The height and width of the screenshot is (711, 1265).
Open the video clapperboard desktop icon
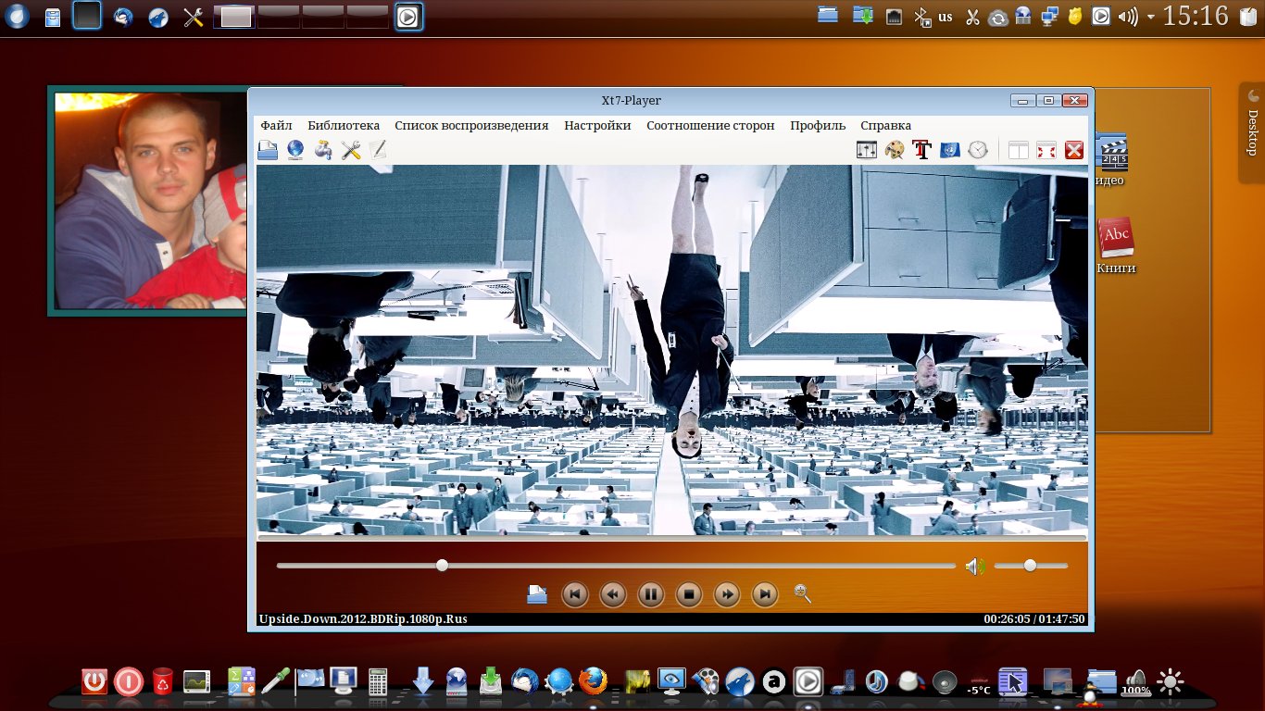[1109, 159]
